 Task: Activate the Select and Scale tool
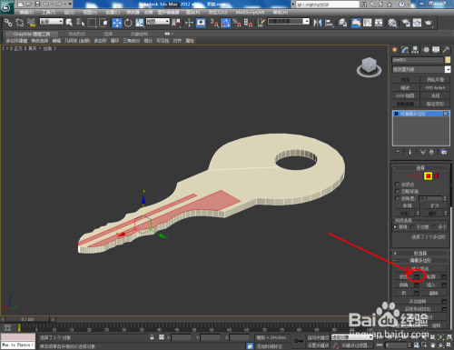tap(140, 23)
